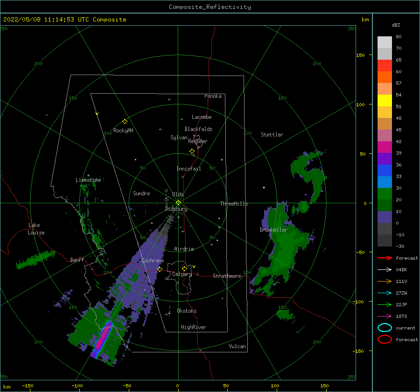Click the RockyMH label
Viewport: 420px width, 392px height.
tap(123, 131)
